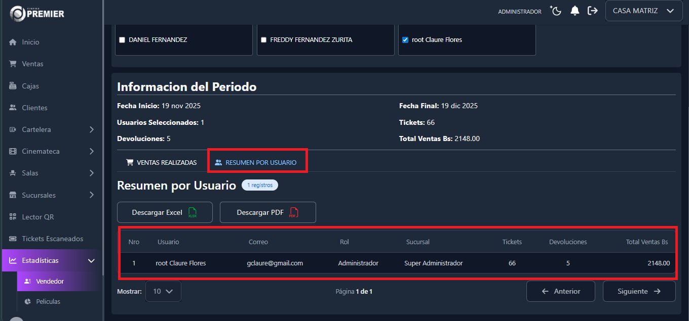Select the Resumen por Usuario tab
Image resolution: width=689 pixels, height=321 pixels.
[256, 163]
